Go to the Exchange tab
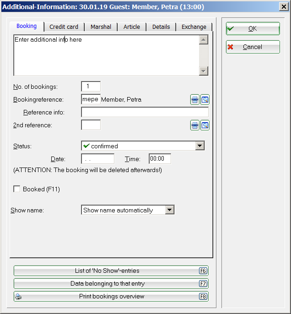 pos(194,27)
